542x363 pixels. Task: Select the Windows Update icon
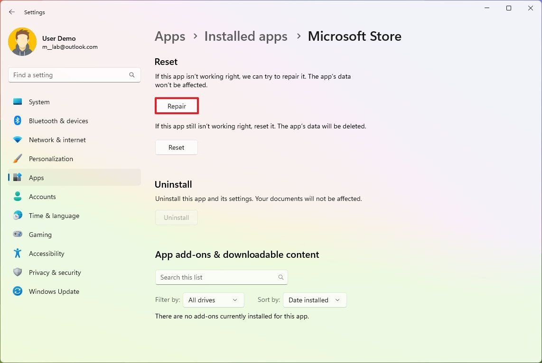pyautogui.click(x=17, y=291)
